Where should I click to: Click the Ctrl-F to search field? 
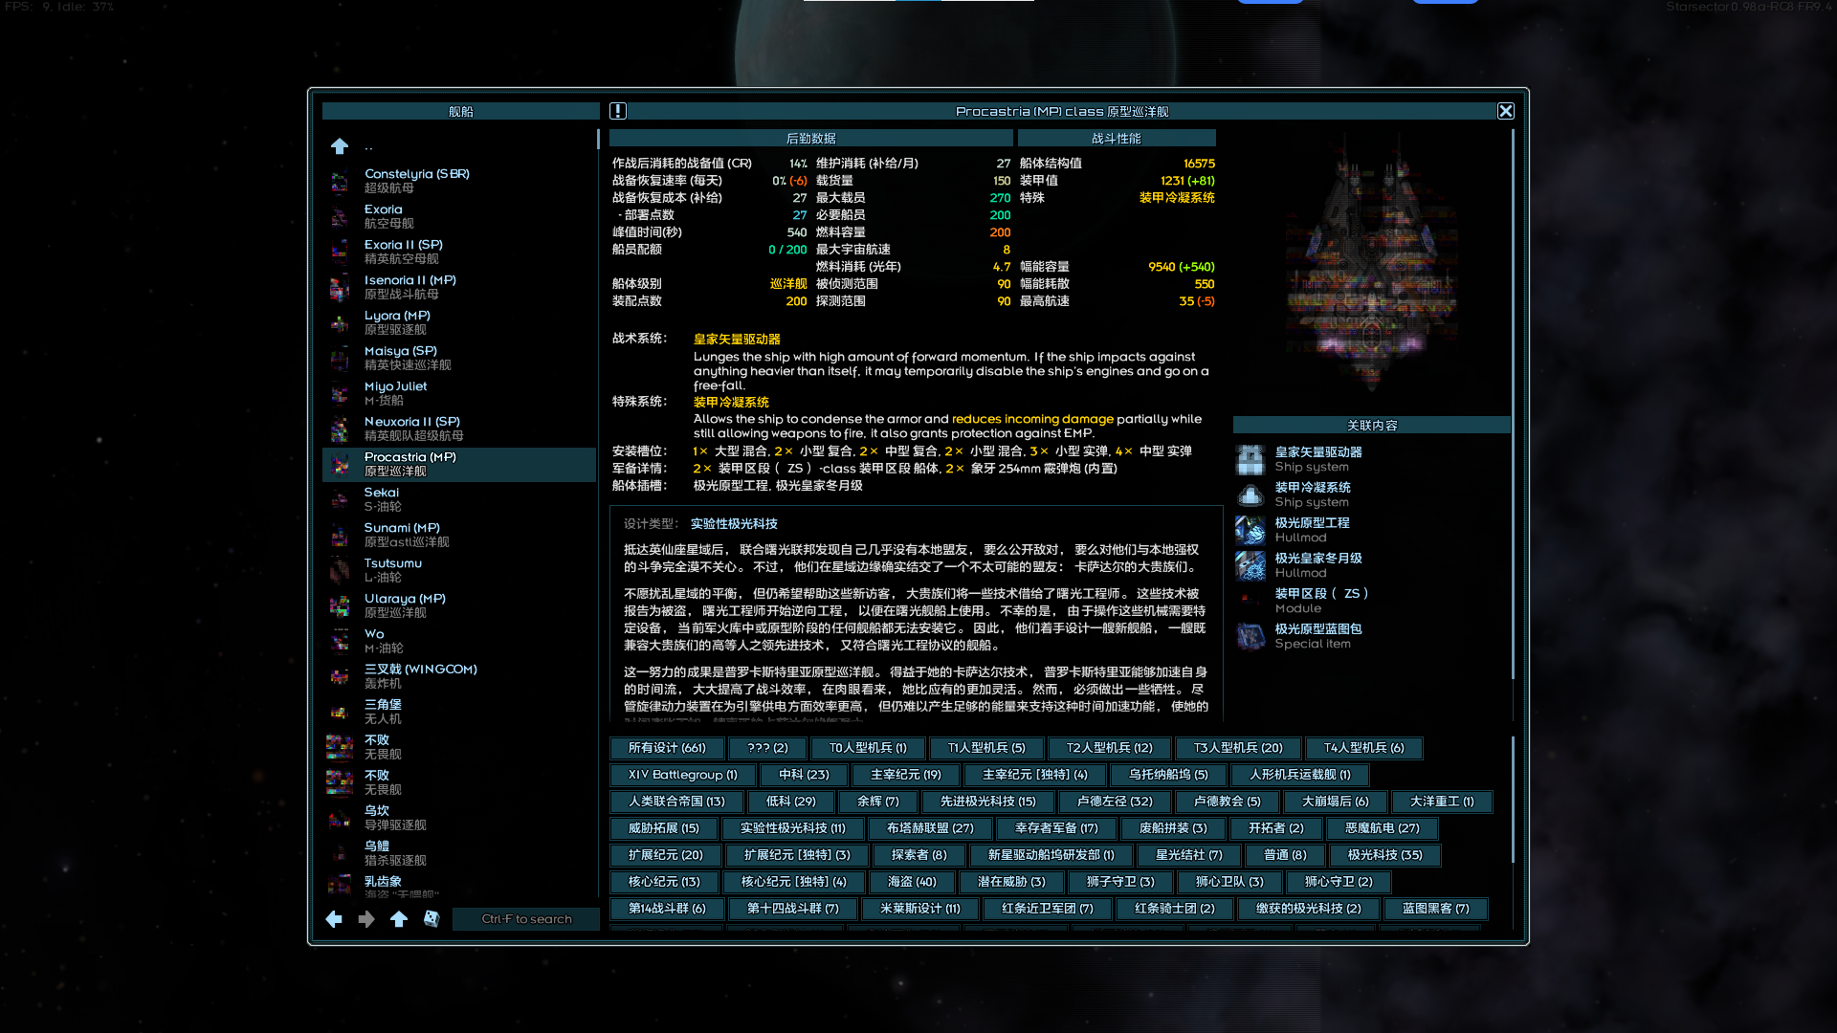(x=526, y=919)
